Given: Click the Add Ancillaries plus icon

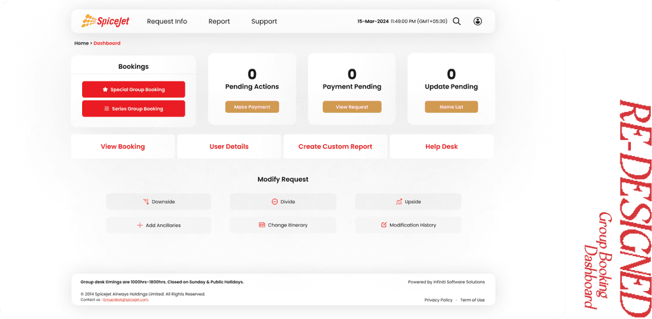Looking at the screenshot, I should pos(139,225).
